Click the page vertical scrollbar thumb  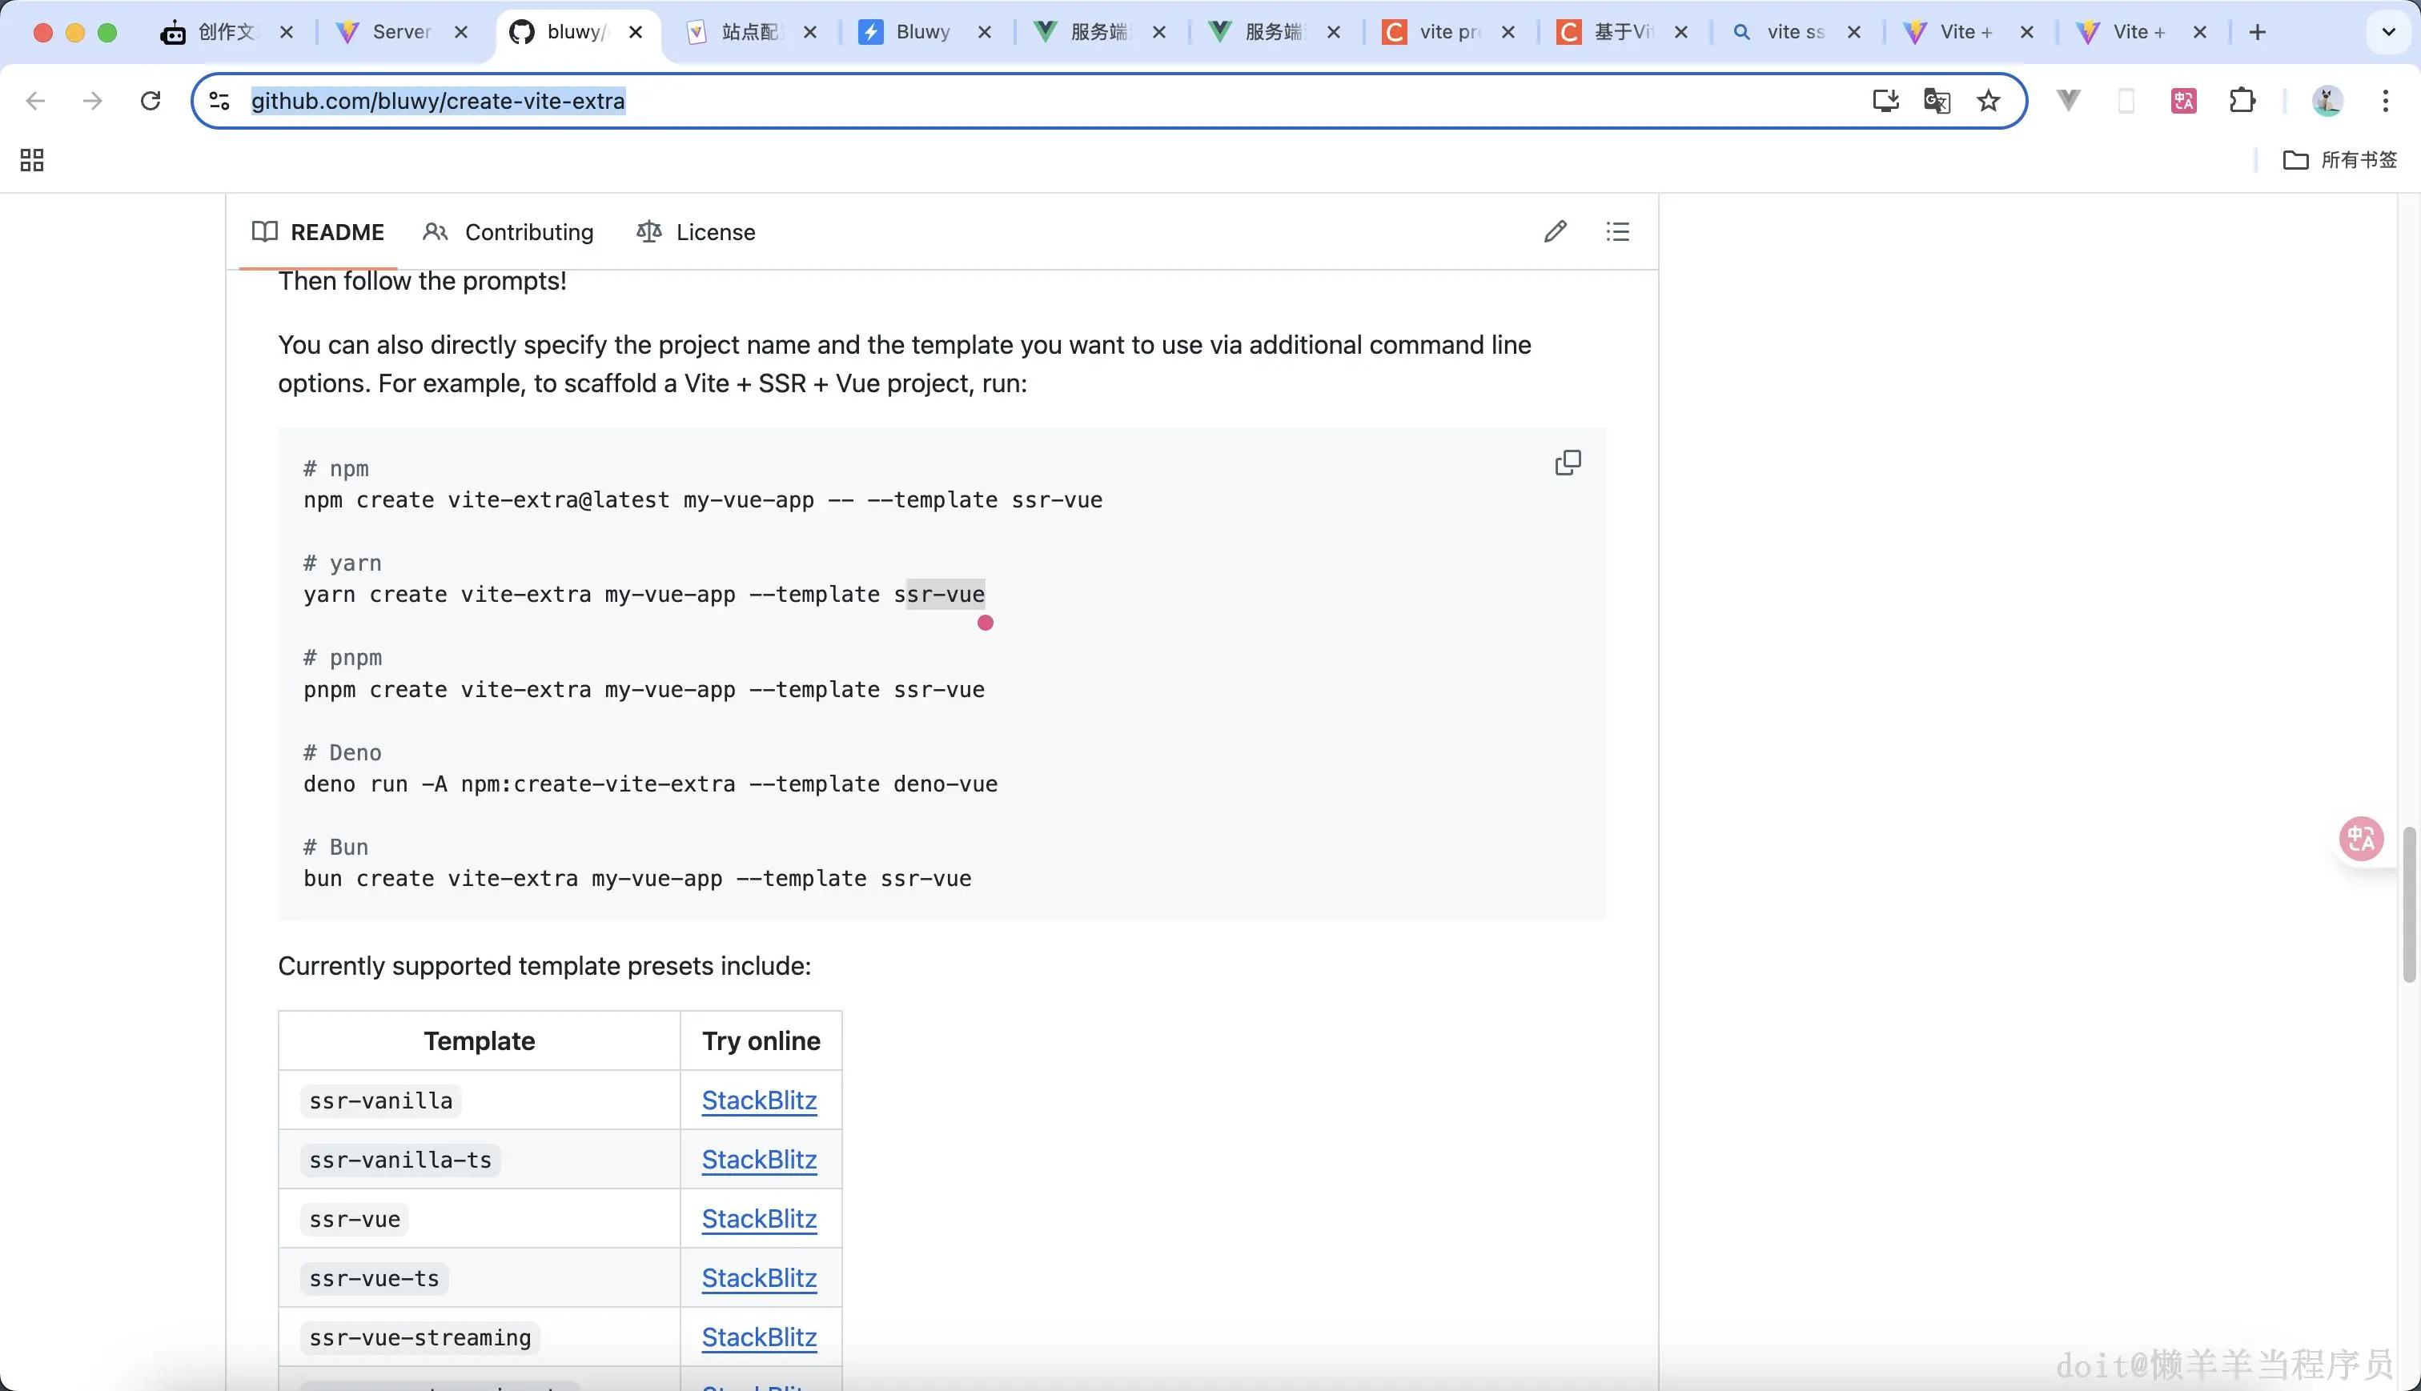pyautogui.click(x=2408, y=903)
